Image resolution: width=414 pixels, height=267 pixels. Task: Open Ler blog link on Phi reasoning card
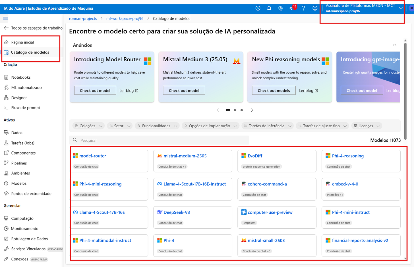[x=309, y=91]
